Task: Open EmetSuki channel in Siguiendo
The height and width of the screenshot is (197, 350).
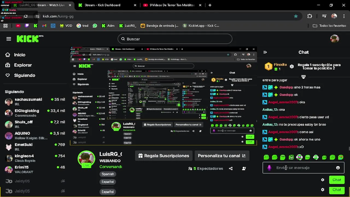Action: click(x=35, y=147)
